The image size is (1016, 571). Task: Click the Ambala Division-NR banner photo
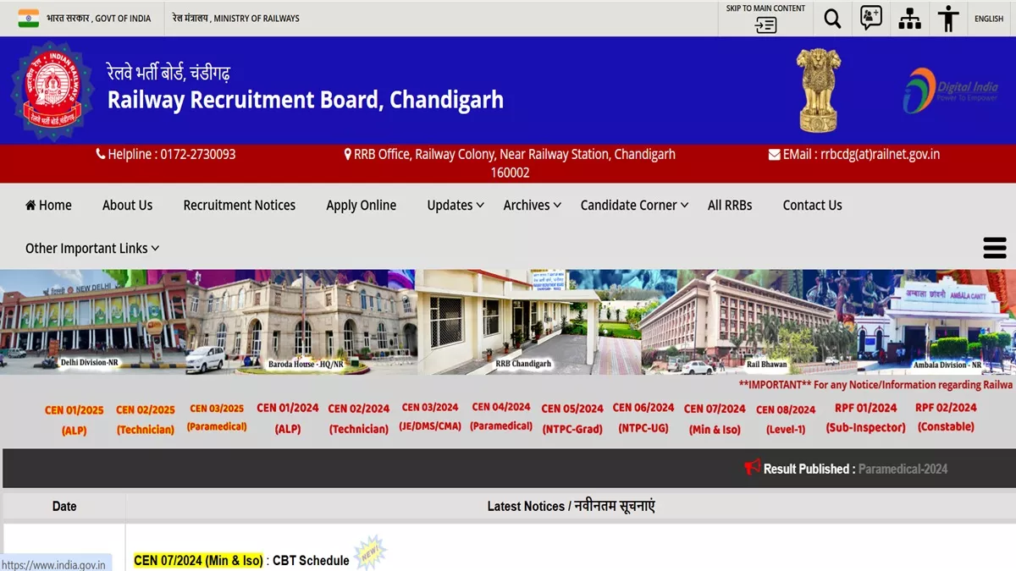(x=936, y=322)
